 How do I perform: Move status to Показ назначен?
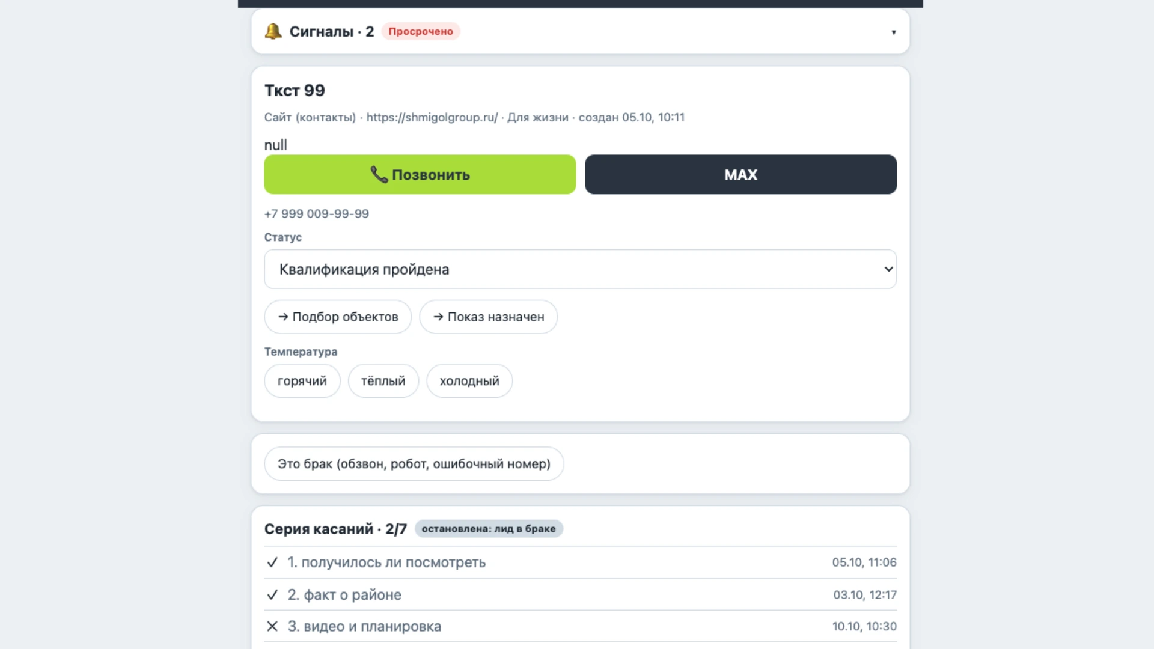[x=489, y=317]
